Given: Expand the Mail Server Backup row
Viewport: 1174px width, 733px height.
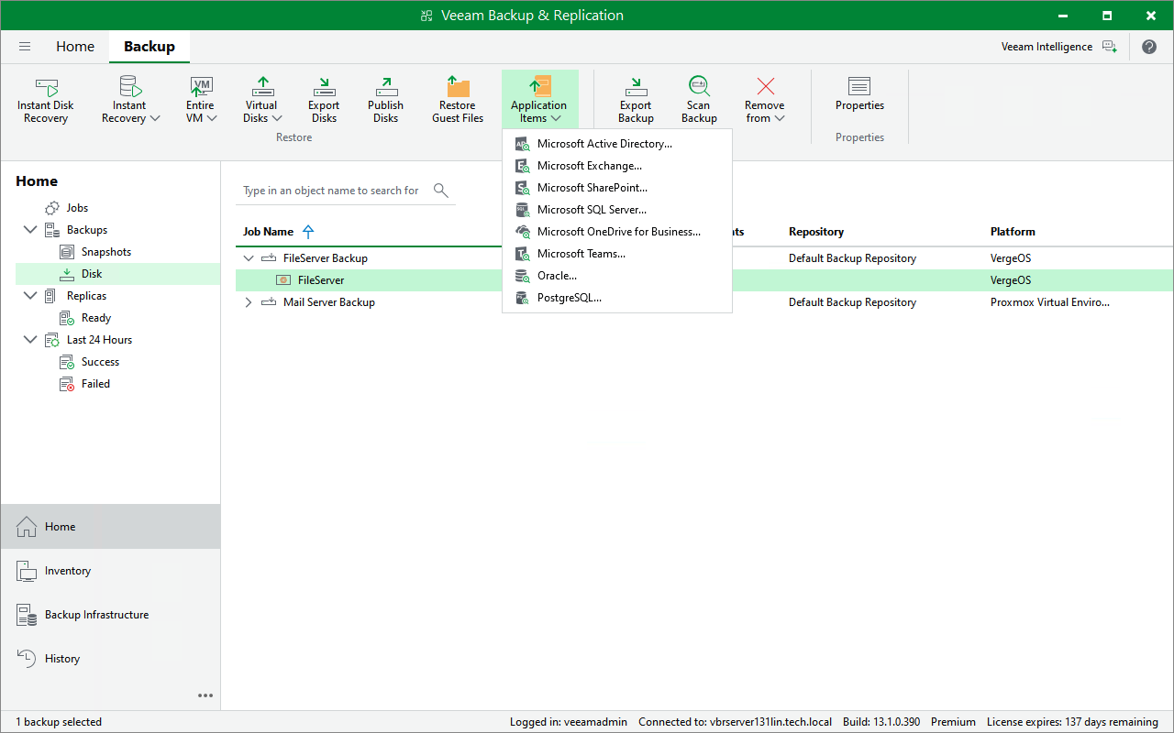Looking at the screenshot, I should pyautogui.click(x=249, y=302).
